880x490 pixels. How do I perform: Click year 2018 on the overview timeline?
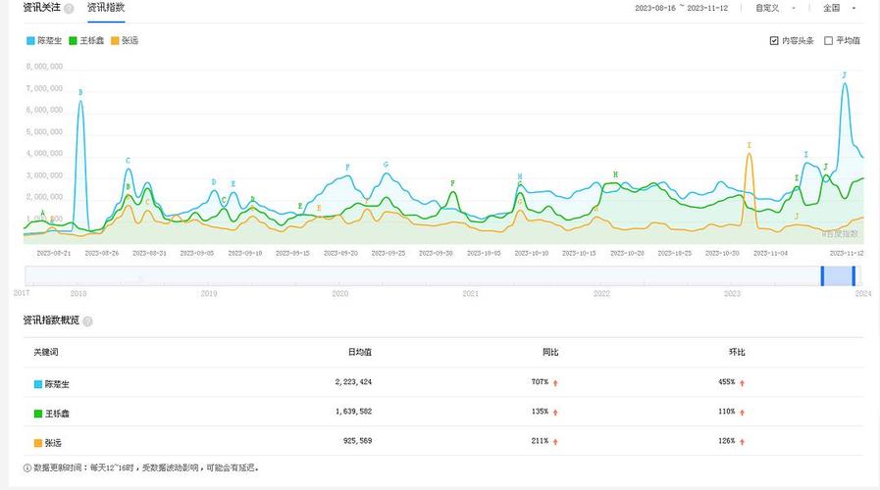(78, 294)
